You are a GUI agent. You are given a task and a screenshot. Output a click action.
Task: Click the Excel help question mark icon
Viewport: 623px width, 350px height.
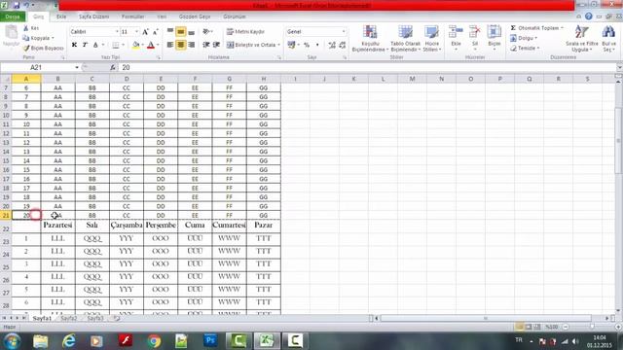coord(588,17)
